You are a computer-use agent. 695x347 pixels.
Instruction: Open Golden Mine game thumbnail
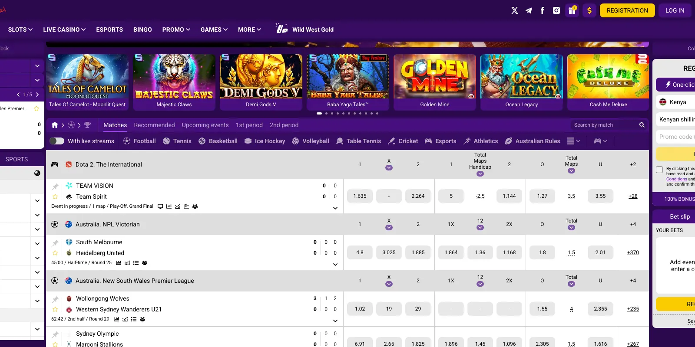[435, 82]
